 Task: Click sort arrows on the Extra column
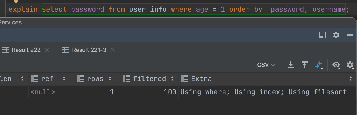coord(350,79)
